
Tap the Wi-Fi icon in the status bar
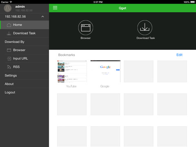[x=11, y=2]
